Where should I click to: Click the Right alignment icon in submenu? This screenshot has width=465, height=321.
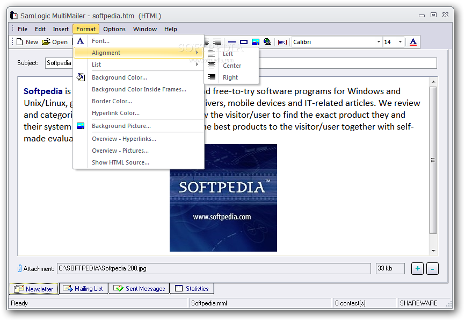pos(212,77)
